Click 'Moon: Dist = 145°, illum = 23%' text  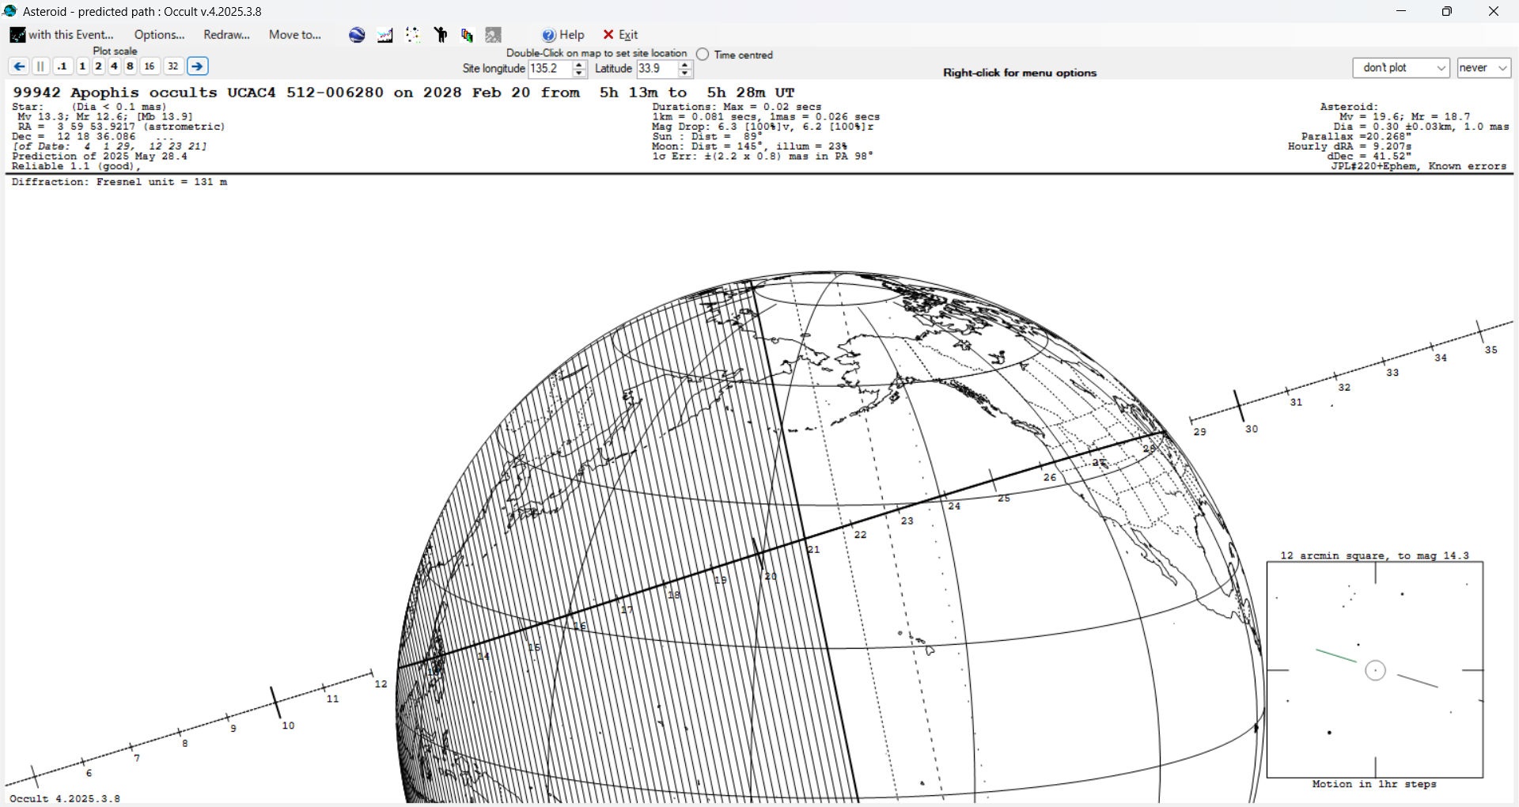pos(749,146)
